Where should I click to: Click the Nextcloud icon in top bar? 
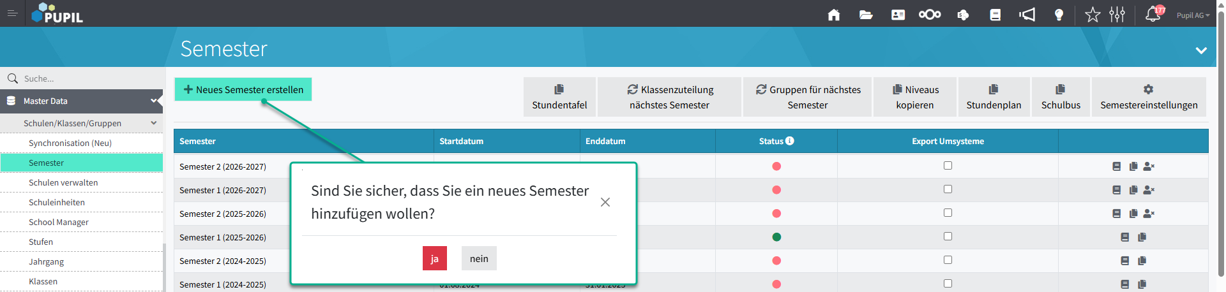click(930, 15)
